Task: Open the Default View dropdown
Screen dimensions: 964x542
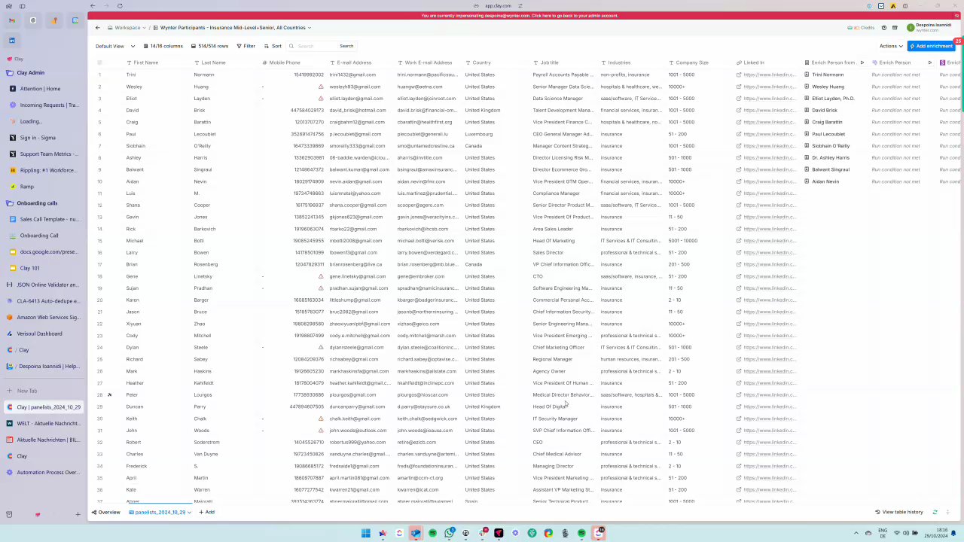Action: pos(115,46)
